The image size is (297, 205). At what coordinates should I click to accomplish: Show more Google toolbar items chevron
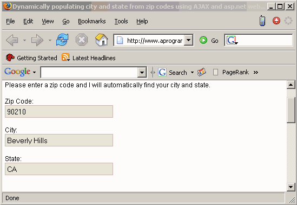(x=256, y=72)
